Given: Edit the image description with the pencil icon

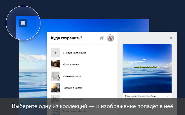Looking at the screenshot, I should 168,96.
